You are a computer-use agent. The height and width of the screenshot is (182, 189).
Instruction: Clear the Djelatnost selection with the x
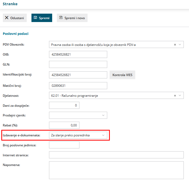(175, 95)
